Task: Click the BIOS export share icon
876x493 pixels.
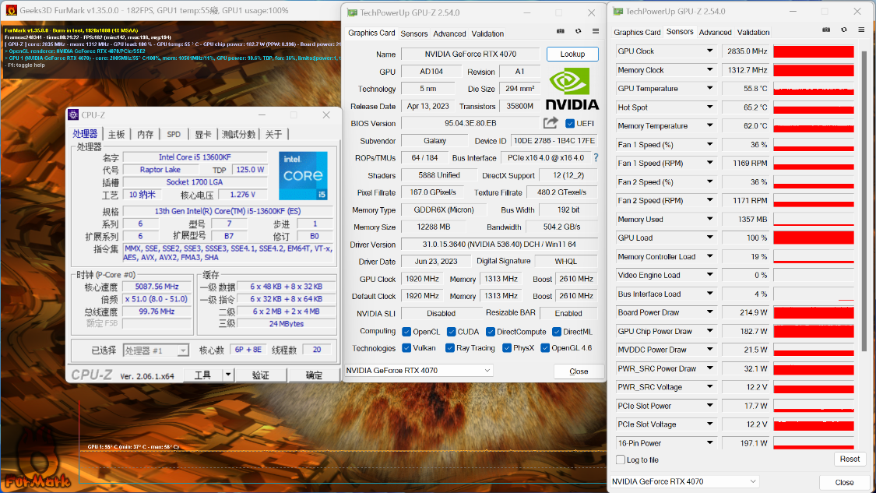Action: 551,123
